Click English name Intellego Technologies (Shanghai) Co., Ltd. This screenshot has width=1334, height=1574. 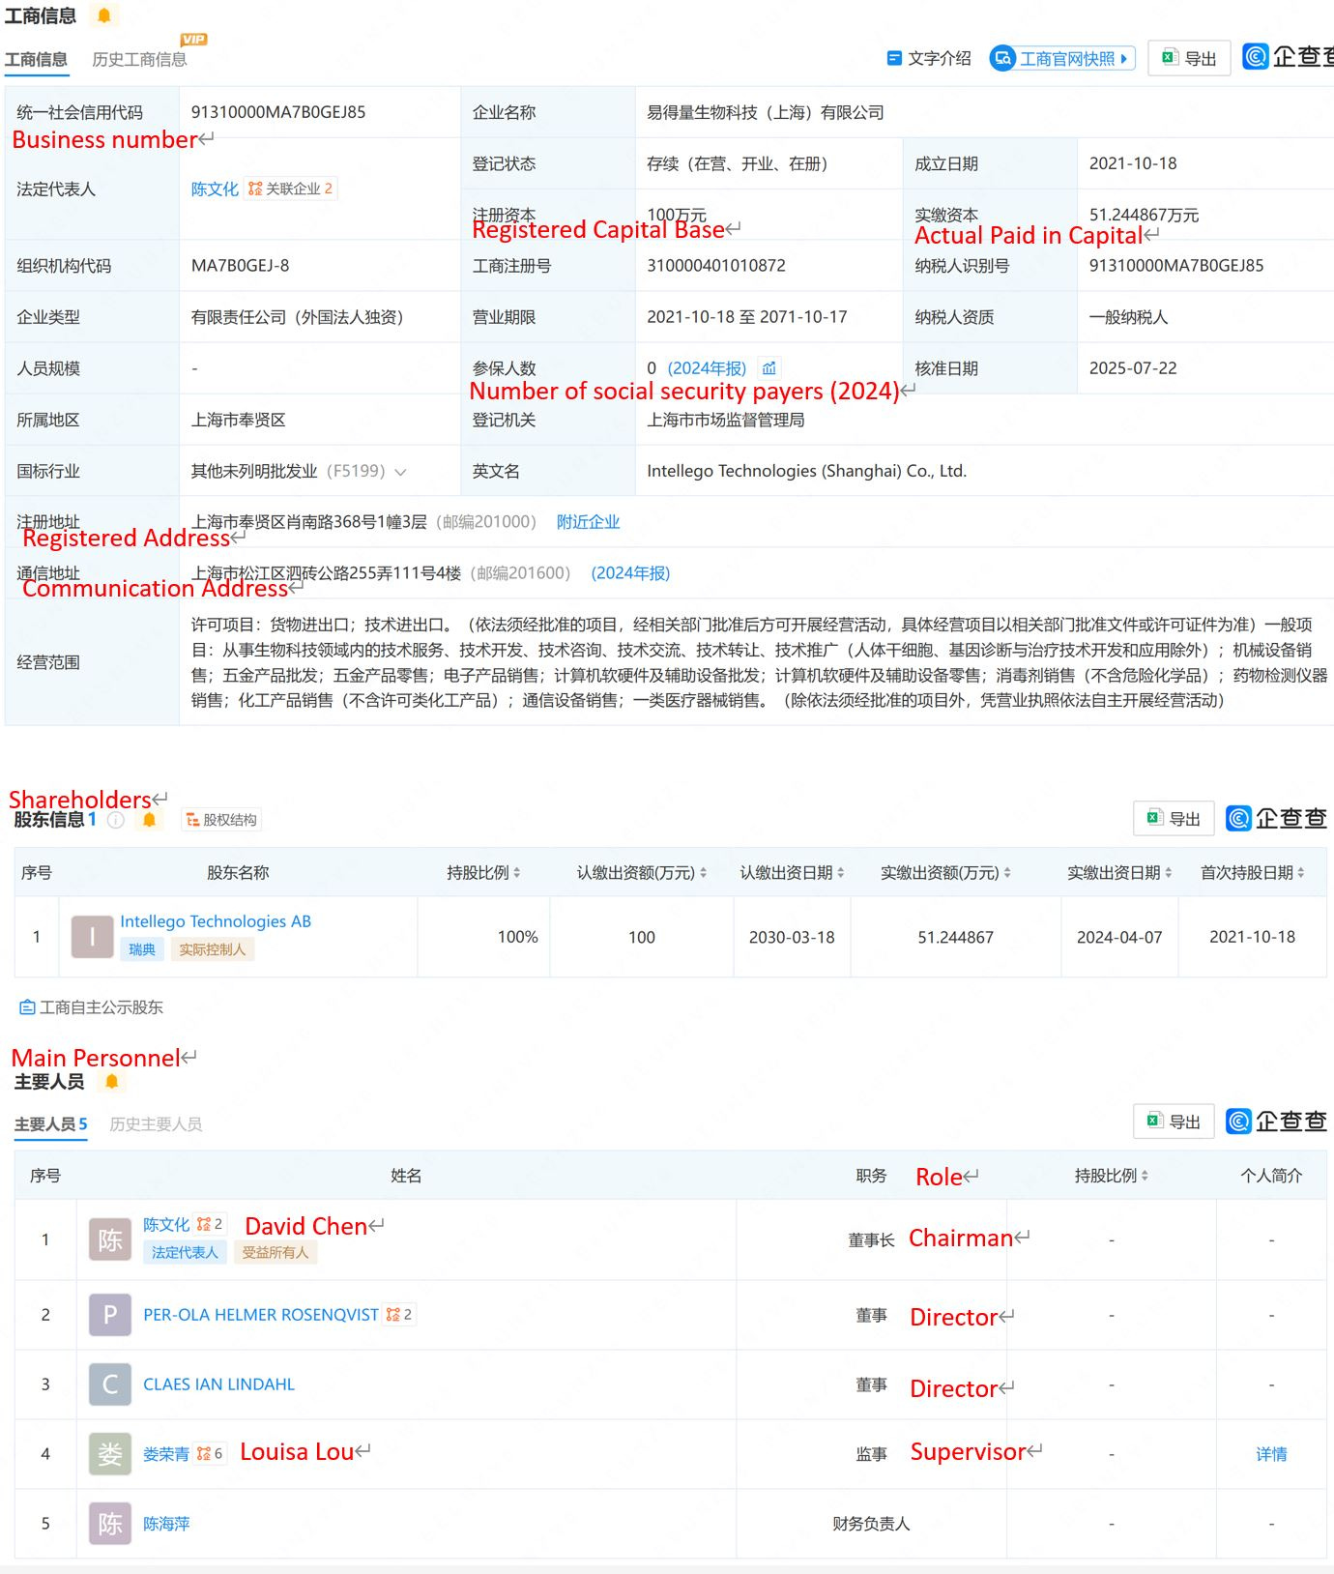tap(806, 471)
